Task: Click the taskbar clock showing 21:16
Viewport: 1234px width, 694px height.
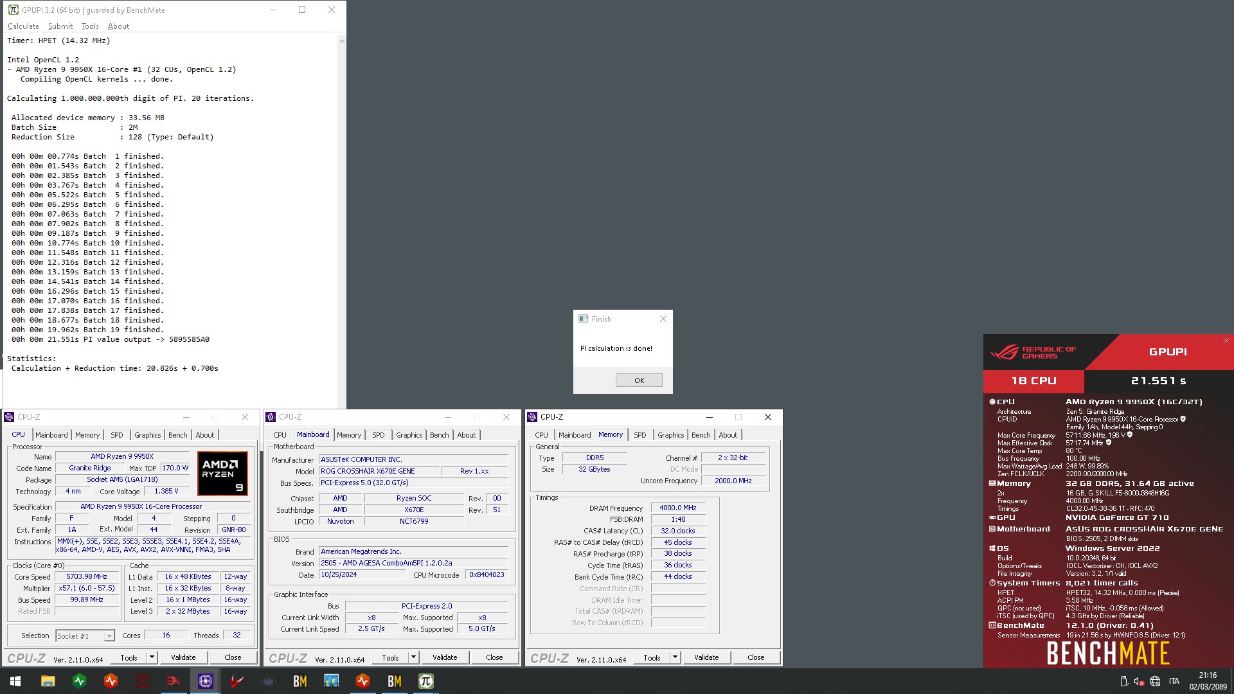Action: (x=1208, y=681)
